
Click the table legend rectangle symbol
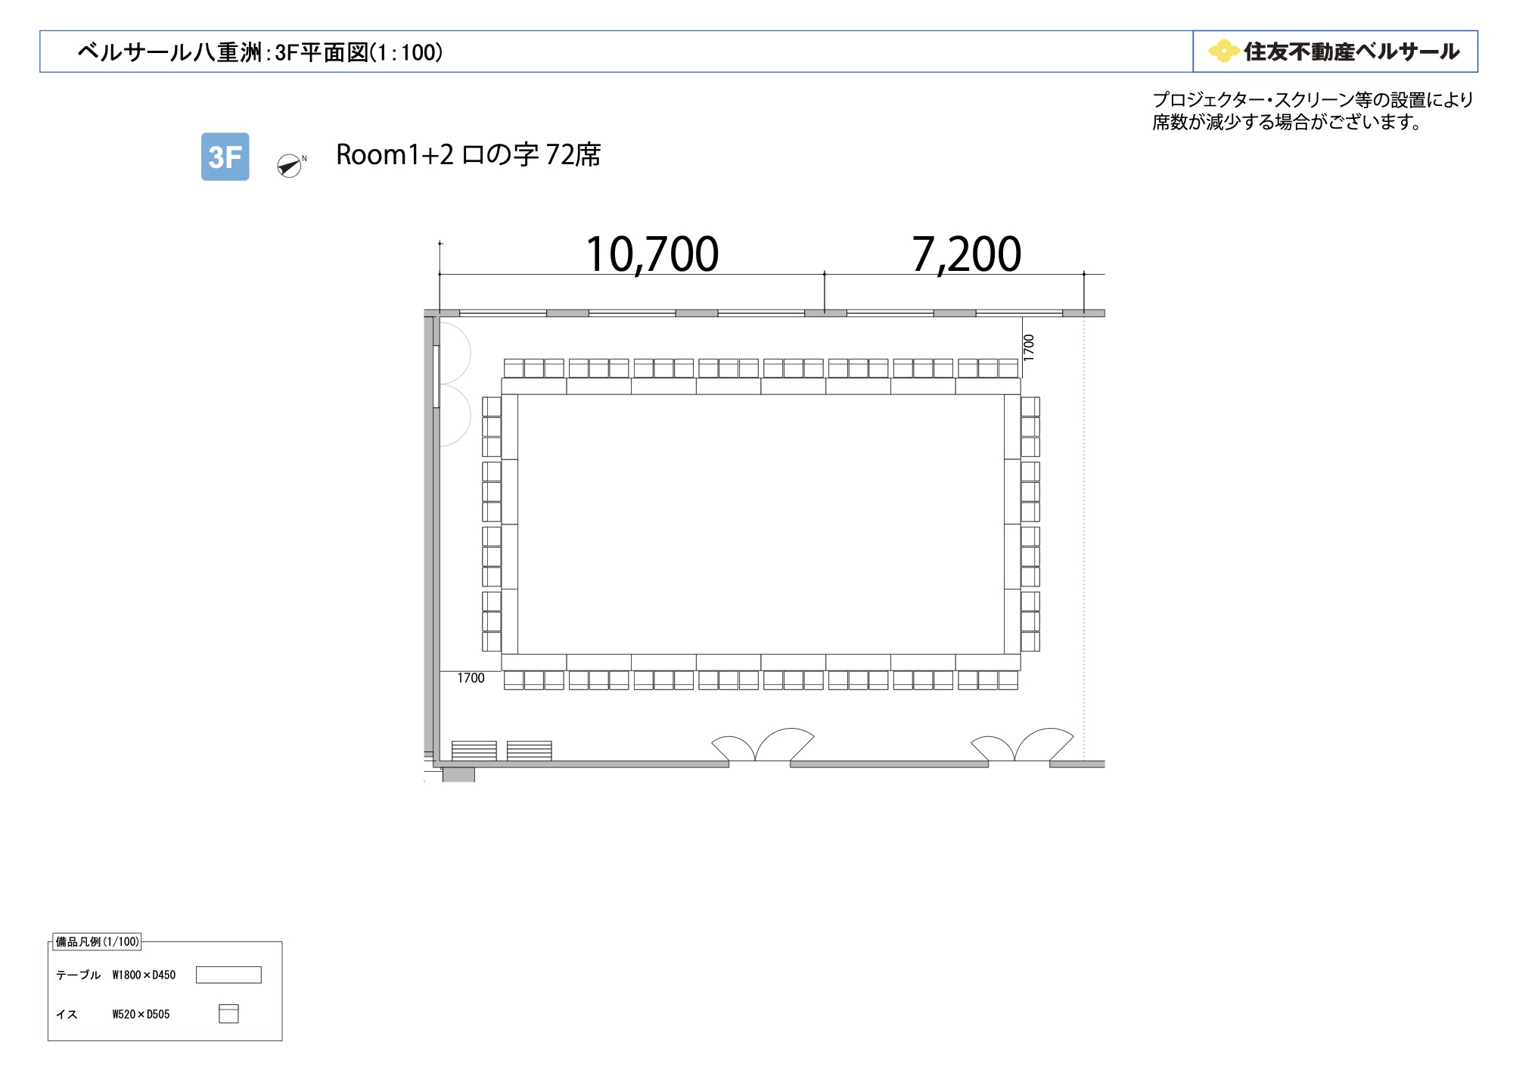(228, 975)
